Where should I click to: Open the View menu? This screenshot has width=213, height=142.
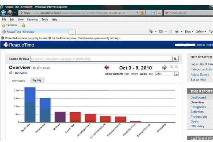pyautogui.click(x=21, y=19)
